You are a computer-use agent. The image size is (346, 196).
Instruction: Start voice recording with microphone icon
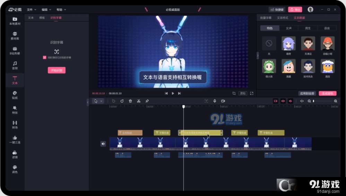[215, 101]
